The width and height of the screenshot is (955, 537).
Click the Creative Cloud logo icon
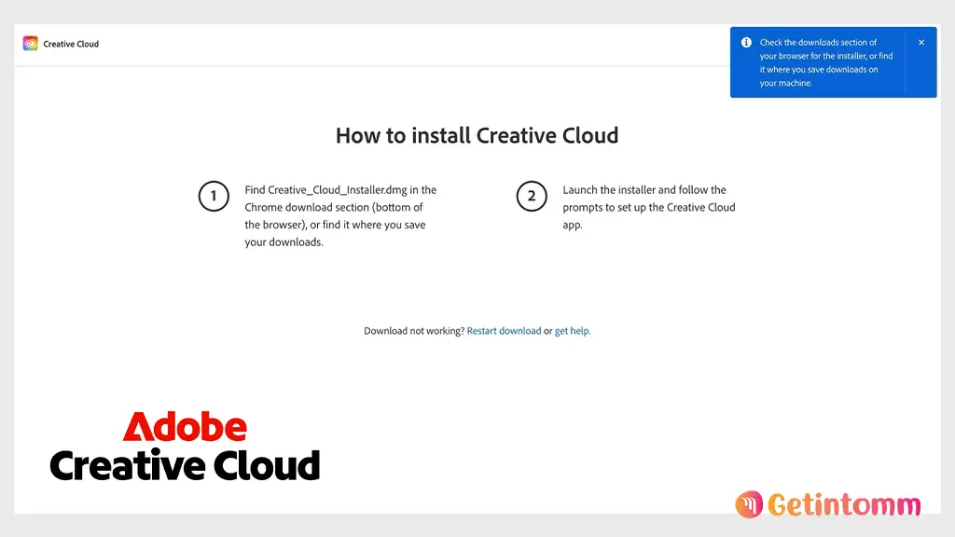point(30,44)
